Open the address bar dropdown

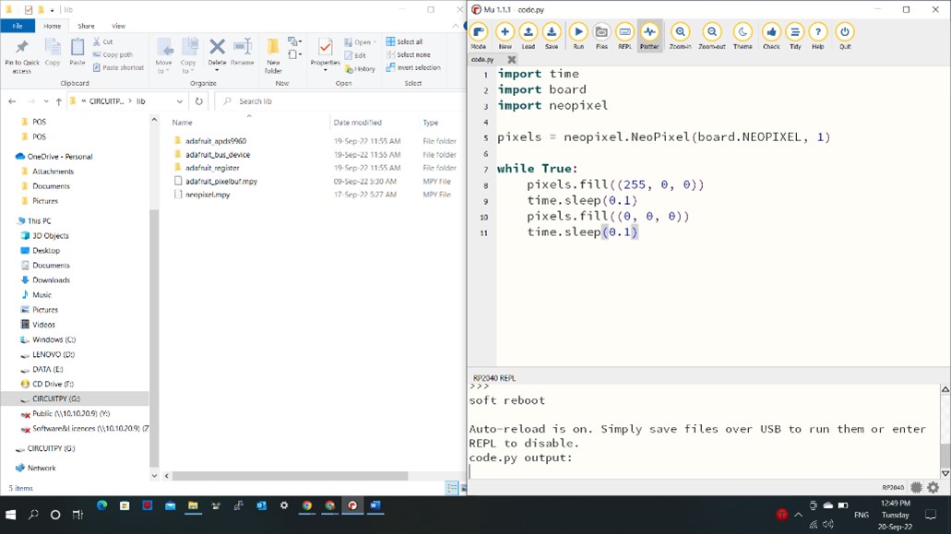pyautogui.click(x=179, y=101)
